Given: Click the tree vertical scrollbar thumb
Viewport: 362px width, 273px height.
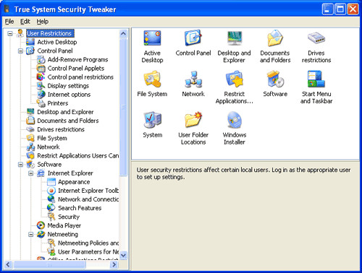Looking at the screenshot, I should coord(123,107).
